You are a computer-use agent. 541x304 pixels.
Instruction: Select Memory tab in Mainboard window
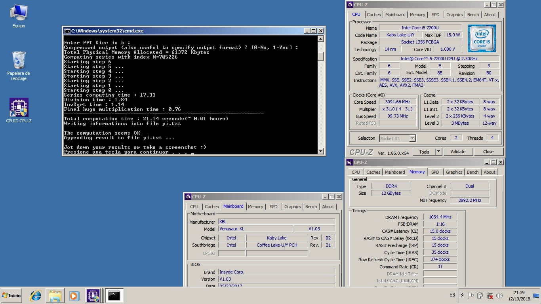click(255, 207)
